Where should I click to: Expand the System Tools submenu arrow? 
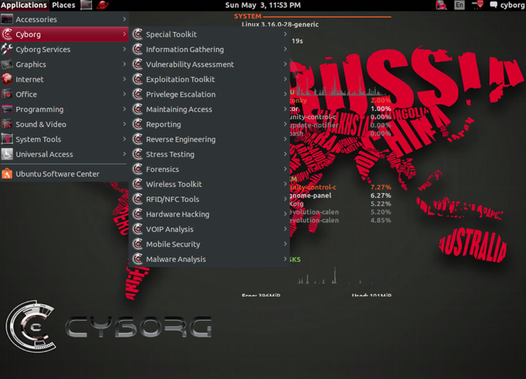click(125, 139)
